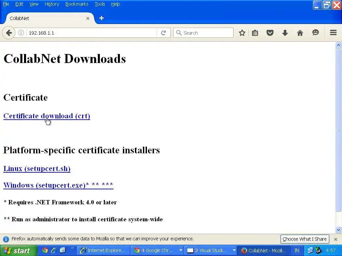Open the site information icon in the address bar
The width and height of the screenshot is (342, 256).
[21, 33]
